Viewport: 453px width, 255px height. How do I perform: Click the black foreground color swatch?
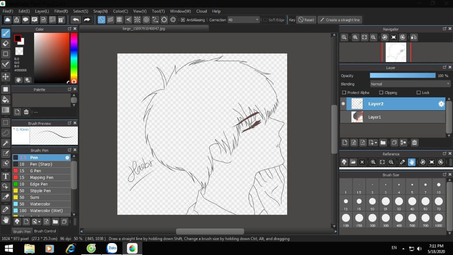(18, 38)
